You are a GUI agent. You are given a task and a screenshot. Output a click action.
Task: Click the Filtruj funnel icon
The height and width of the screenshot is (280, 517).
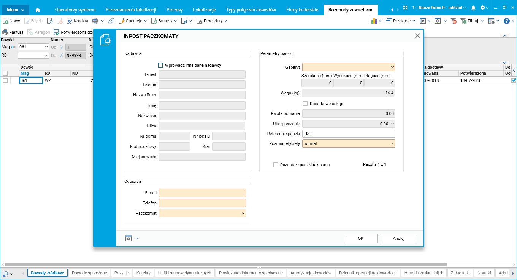point(463,21)
